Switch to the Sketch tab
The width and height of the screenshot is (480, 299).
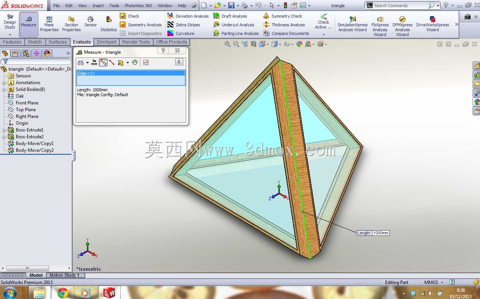click(x=35, y=42)
